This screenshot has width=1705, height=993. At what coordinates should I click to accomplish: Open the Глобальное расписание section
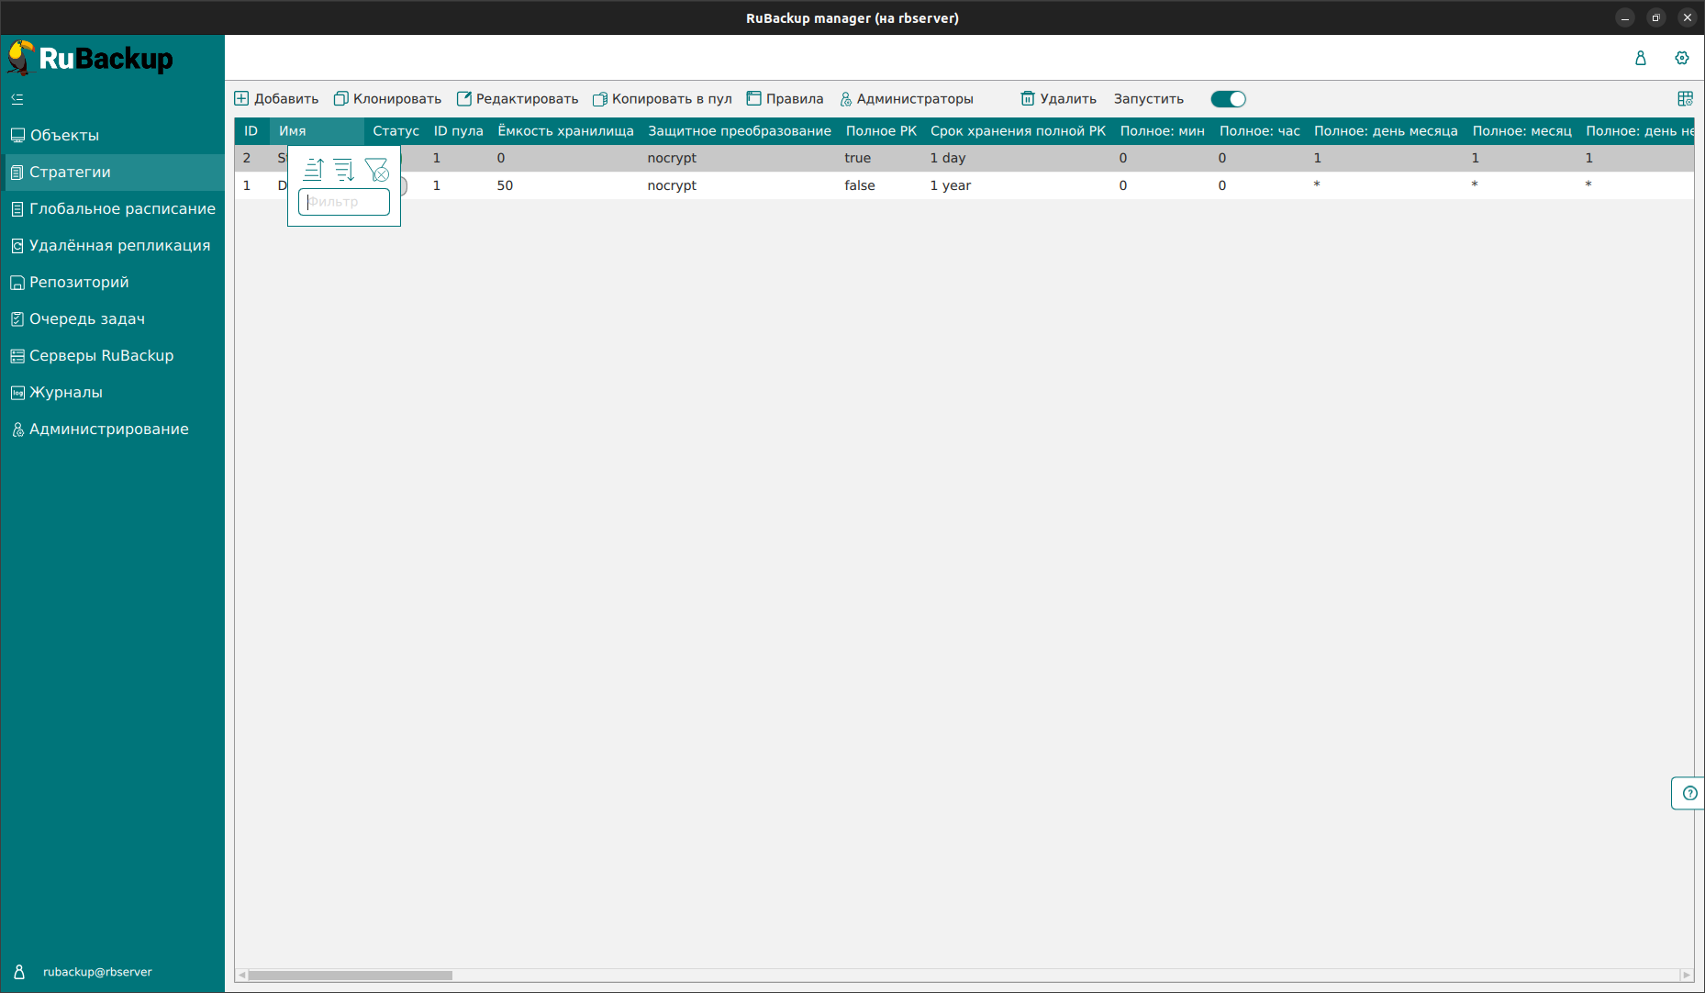pos(122,208)
